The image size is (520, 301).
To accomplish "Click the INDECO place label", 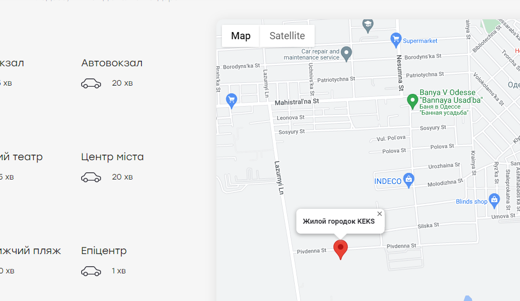I will [388, 181].
